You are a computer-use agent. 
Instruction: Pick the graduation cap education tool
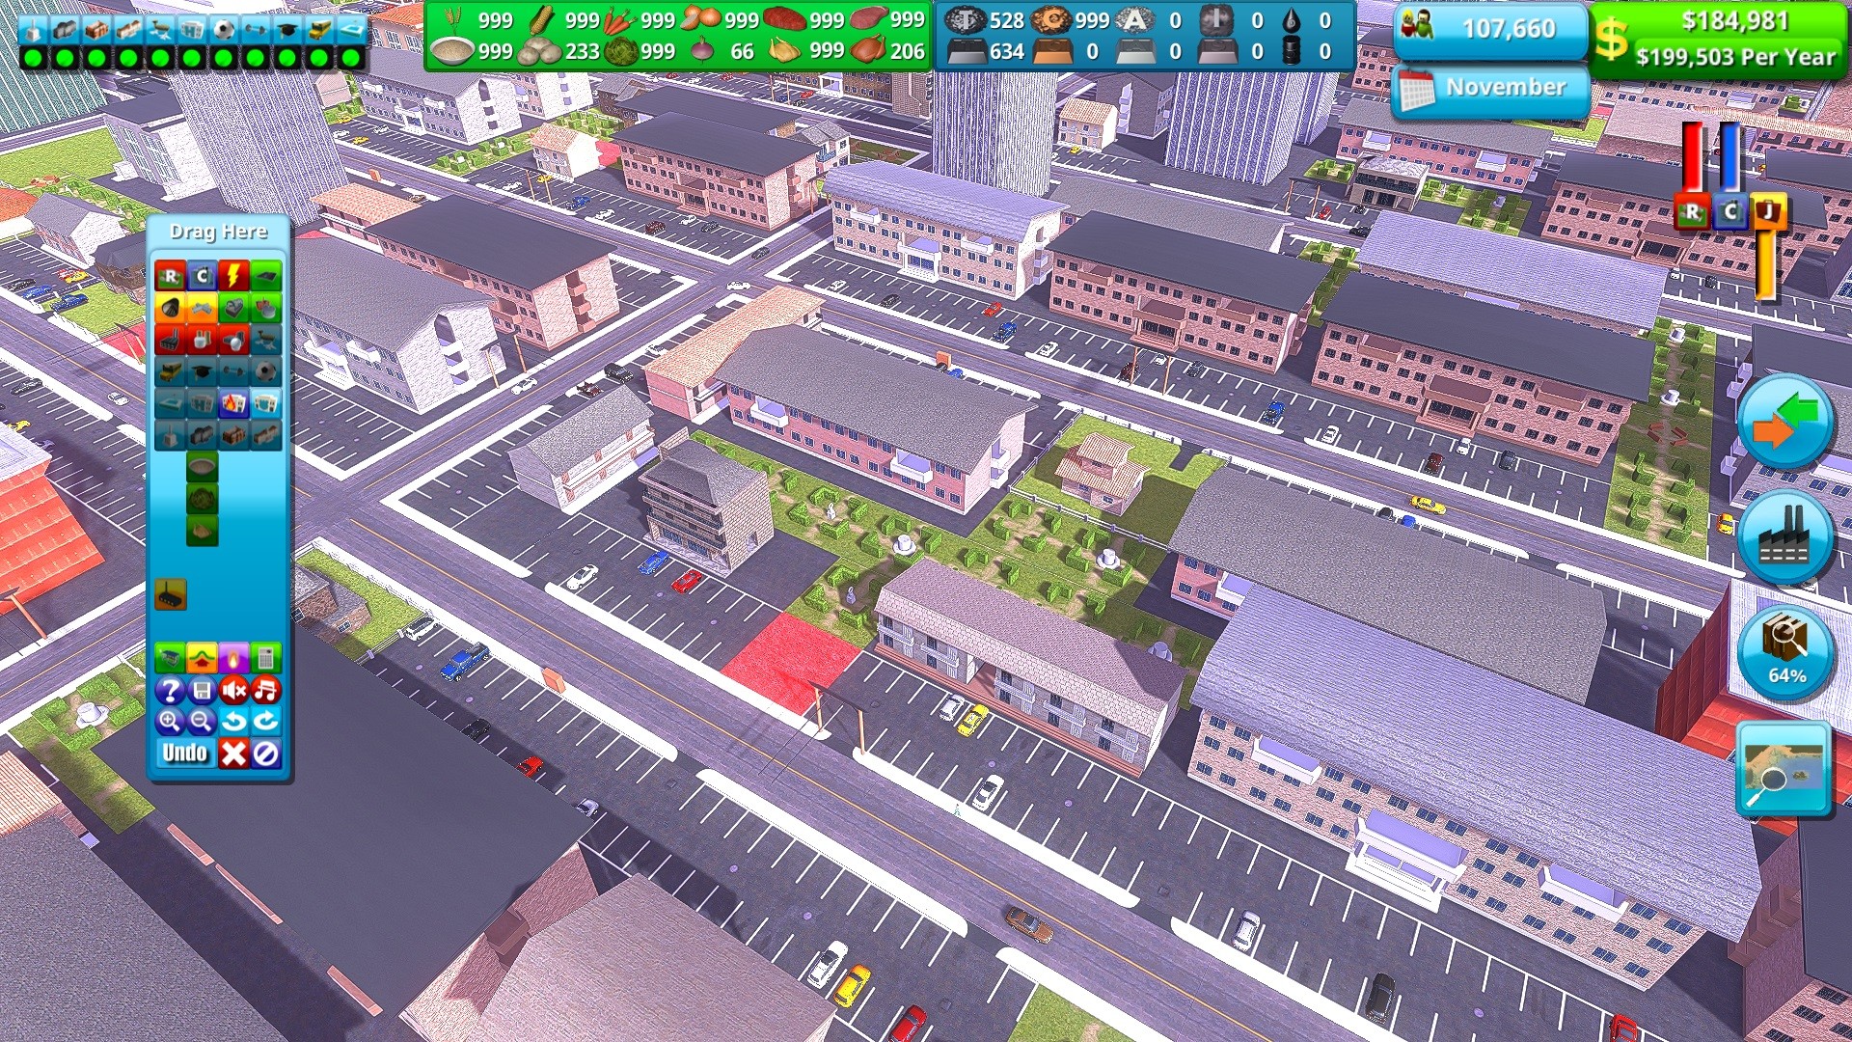[202, 371]
